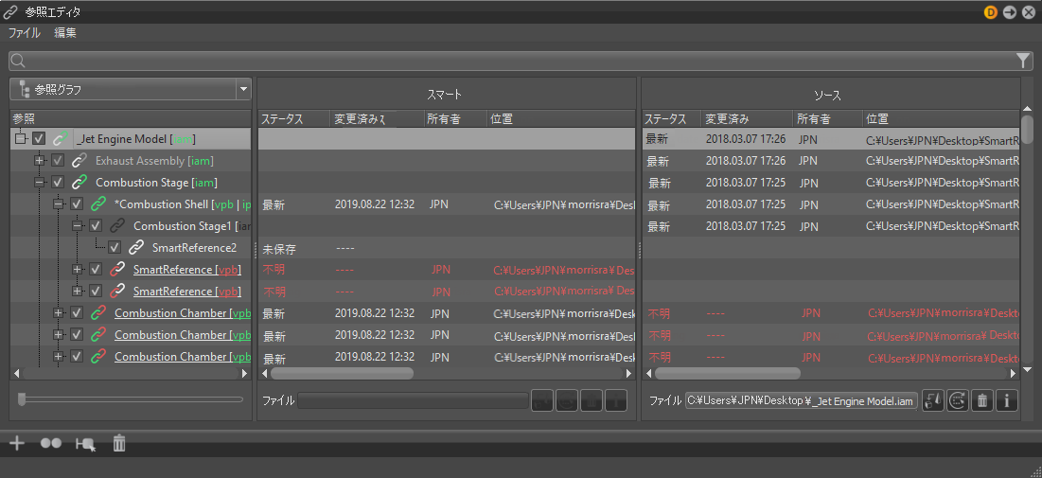Collapse the _Jet Engine Model tree node
Image resolution: width=1042 pixels, height=478 pixels.
click(x=20, y=139)
